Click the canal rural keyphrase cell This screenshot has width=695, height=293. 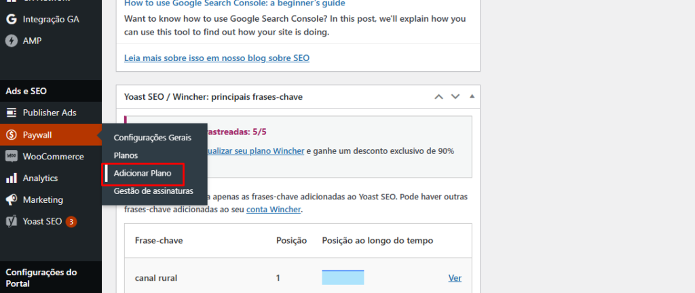click(156, 278)
